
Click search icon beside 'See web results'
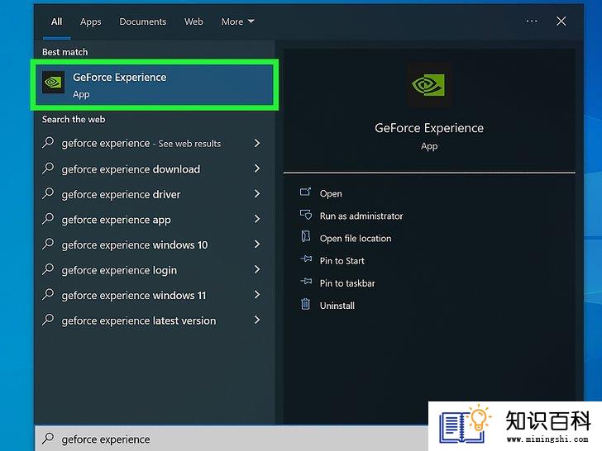(x=48, y=142)
